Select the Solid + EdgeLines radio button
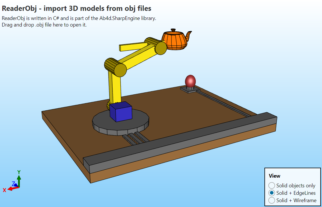The width and height of the screenshot is (322, 207). pos(272,193)
